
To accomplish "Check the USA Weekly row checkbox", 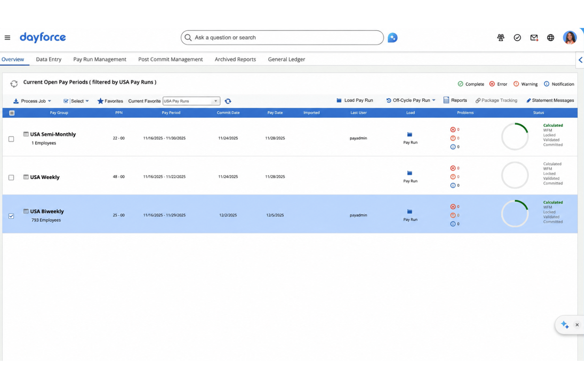I will click(11, 177).
